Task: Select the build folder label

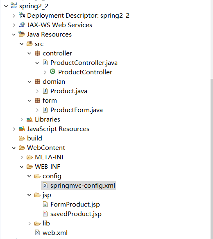Action: [x=34, y=138]
